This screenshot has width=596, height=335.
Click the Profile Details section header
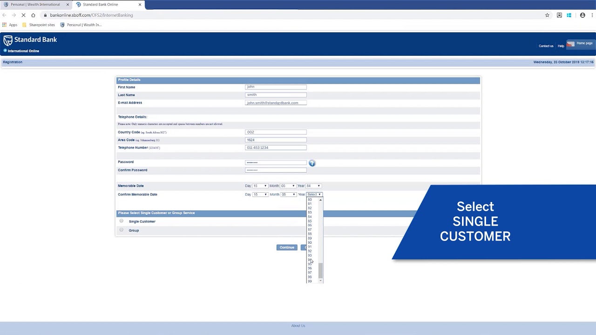click(298, 80)
